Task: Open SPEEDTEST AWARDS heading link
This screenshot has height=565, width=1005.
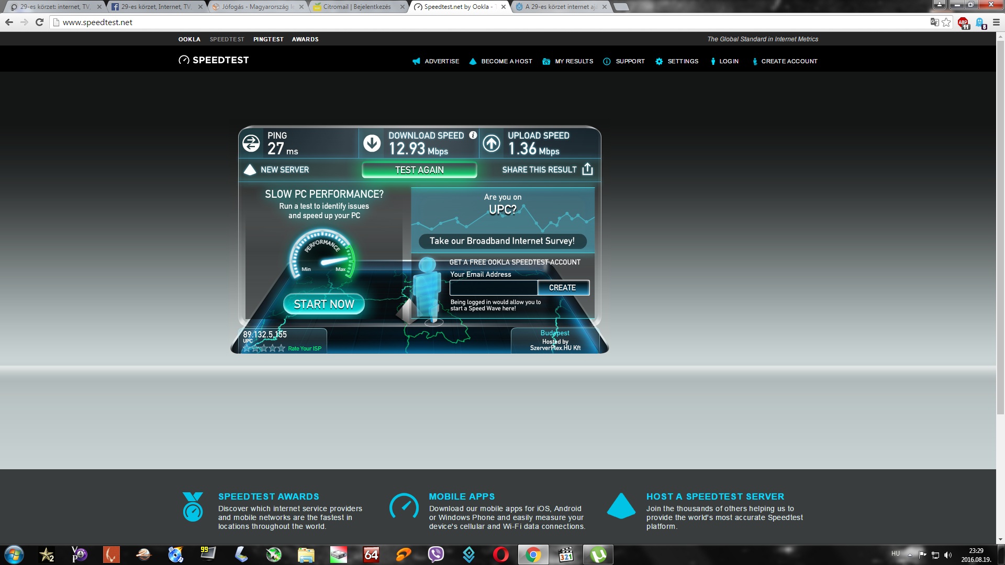Action: (269, 496)
